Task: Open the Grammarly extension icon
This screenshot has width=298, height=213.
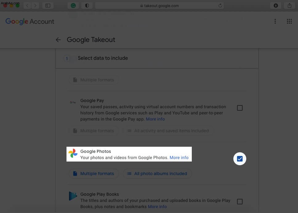Action: pos(73,6)
